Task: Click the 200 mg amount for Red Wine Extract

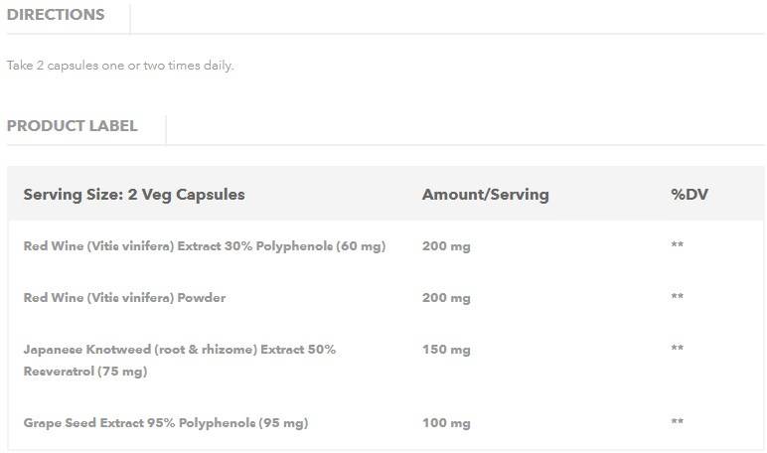Action: pos(446,245)
